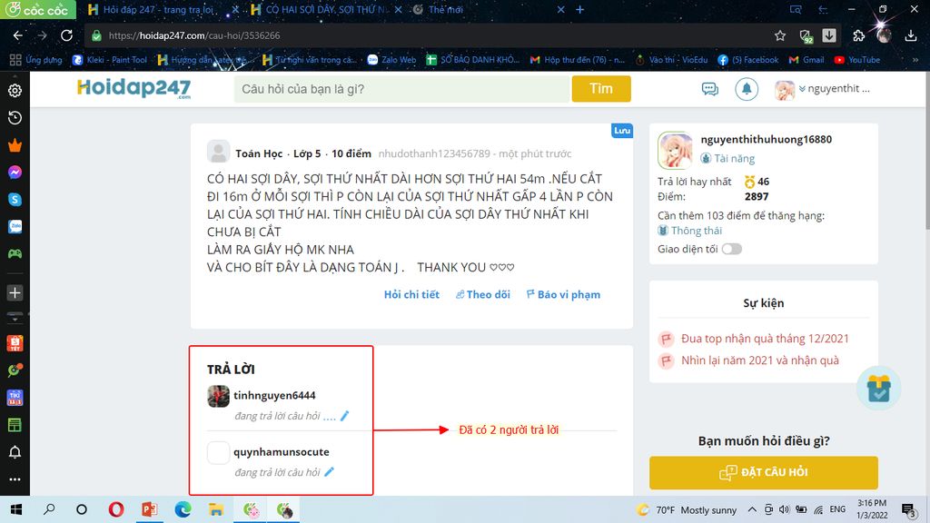Open the sidebar settings gear
This screenshot has height=523, width=930.
(x=15, y=90)
